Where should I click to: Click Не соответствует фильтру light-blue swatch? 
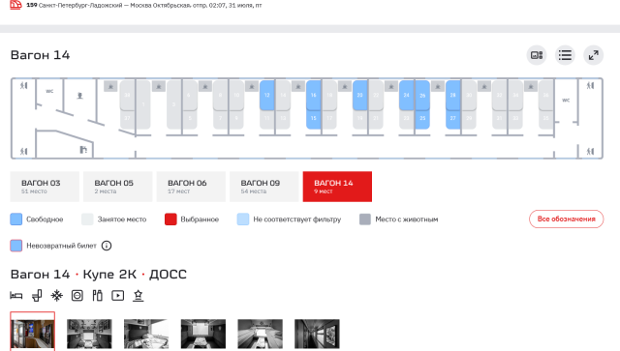(x=243, y=219)
